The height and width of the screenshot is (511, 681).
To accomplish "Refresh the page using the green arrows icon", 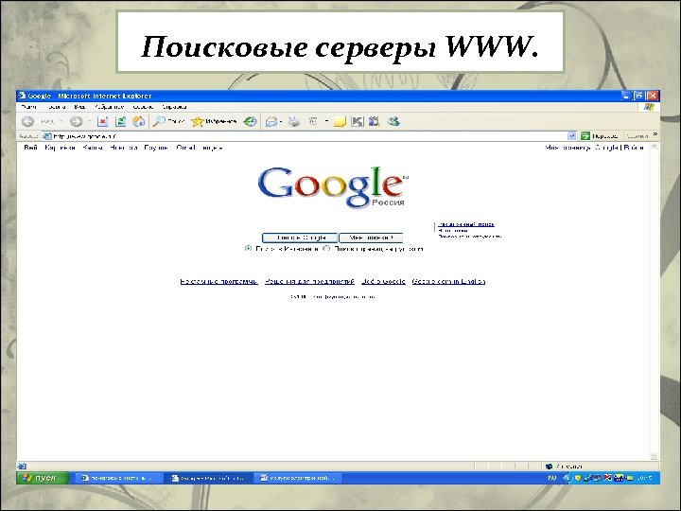I will 121,122.
